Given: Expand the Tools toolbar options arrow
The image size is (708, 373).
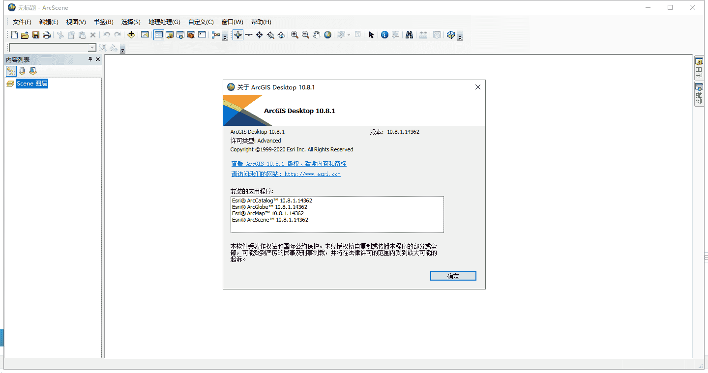Looking at the screenshot, I should pos(460,37).
